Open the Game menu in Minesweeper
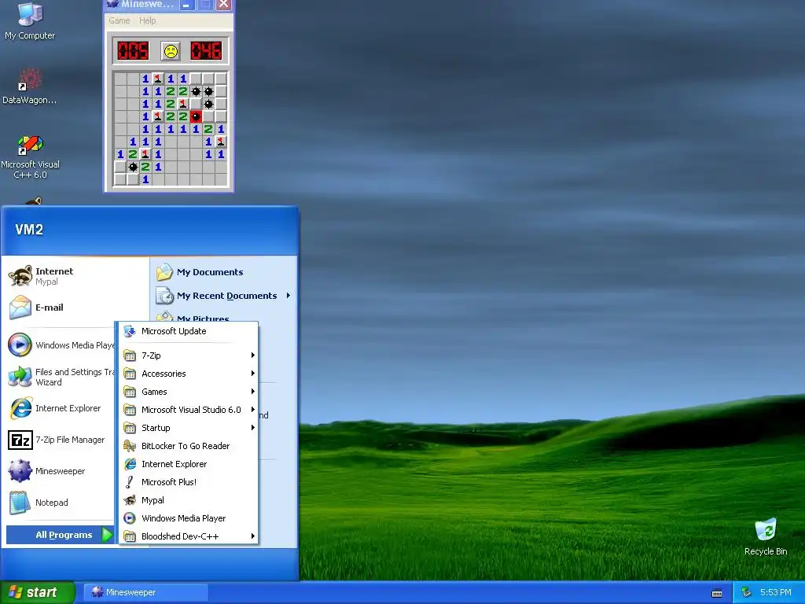This screenshot has width=805, height=604. (119, 20)
